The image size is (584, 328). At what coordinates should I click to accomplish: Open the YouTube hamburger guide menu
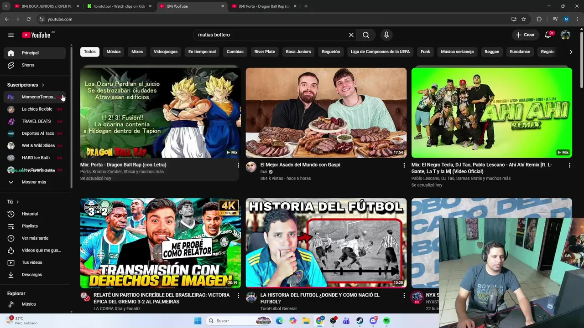click(10, 35)
